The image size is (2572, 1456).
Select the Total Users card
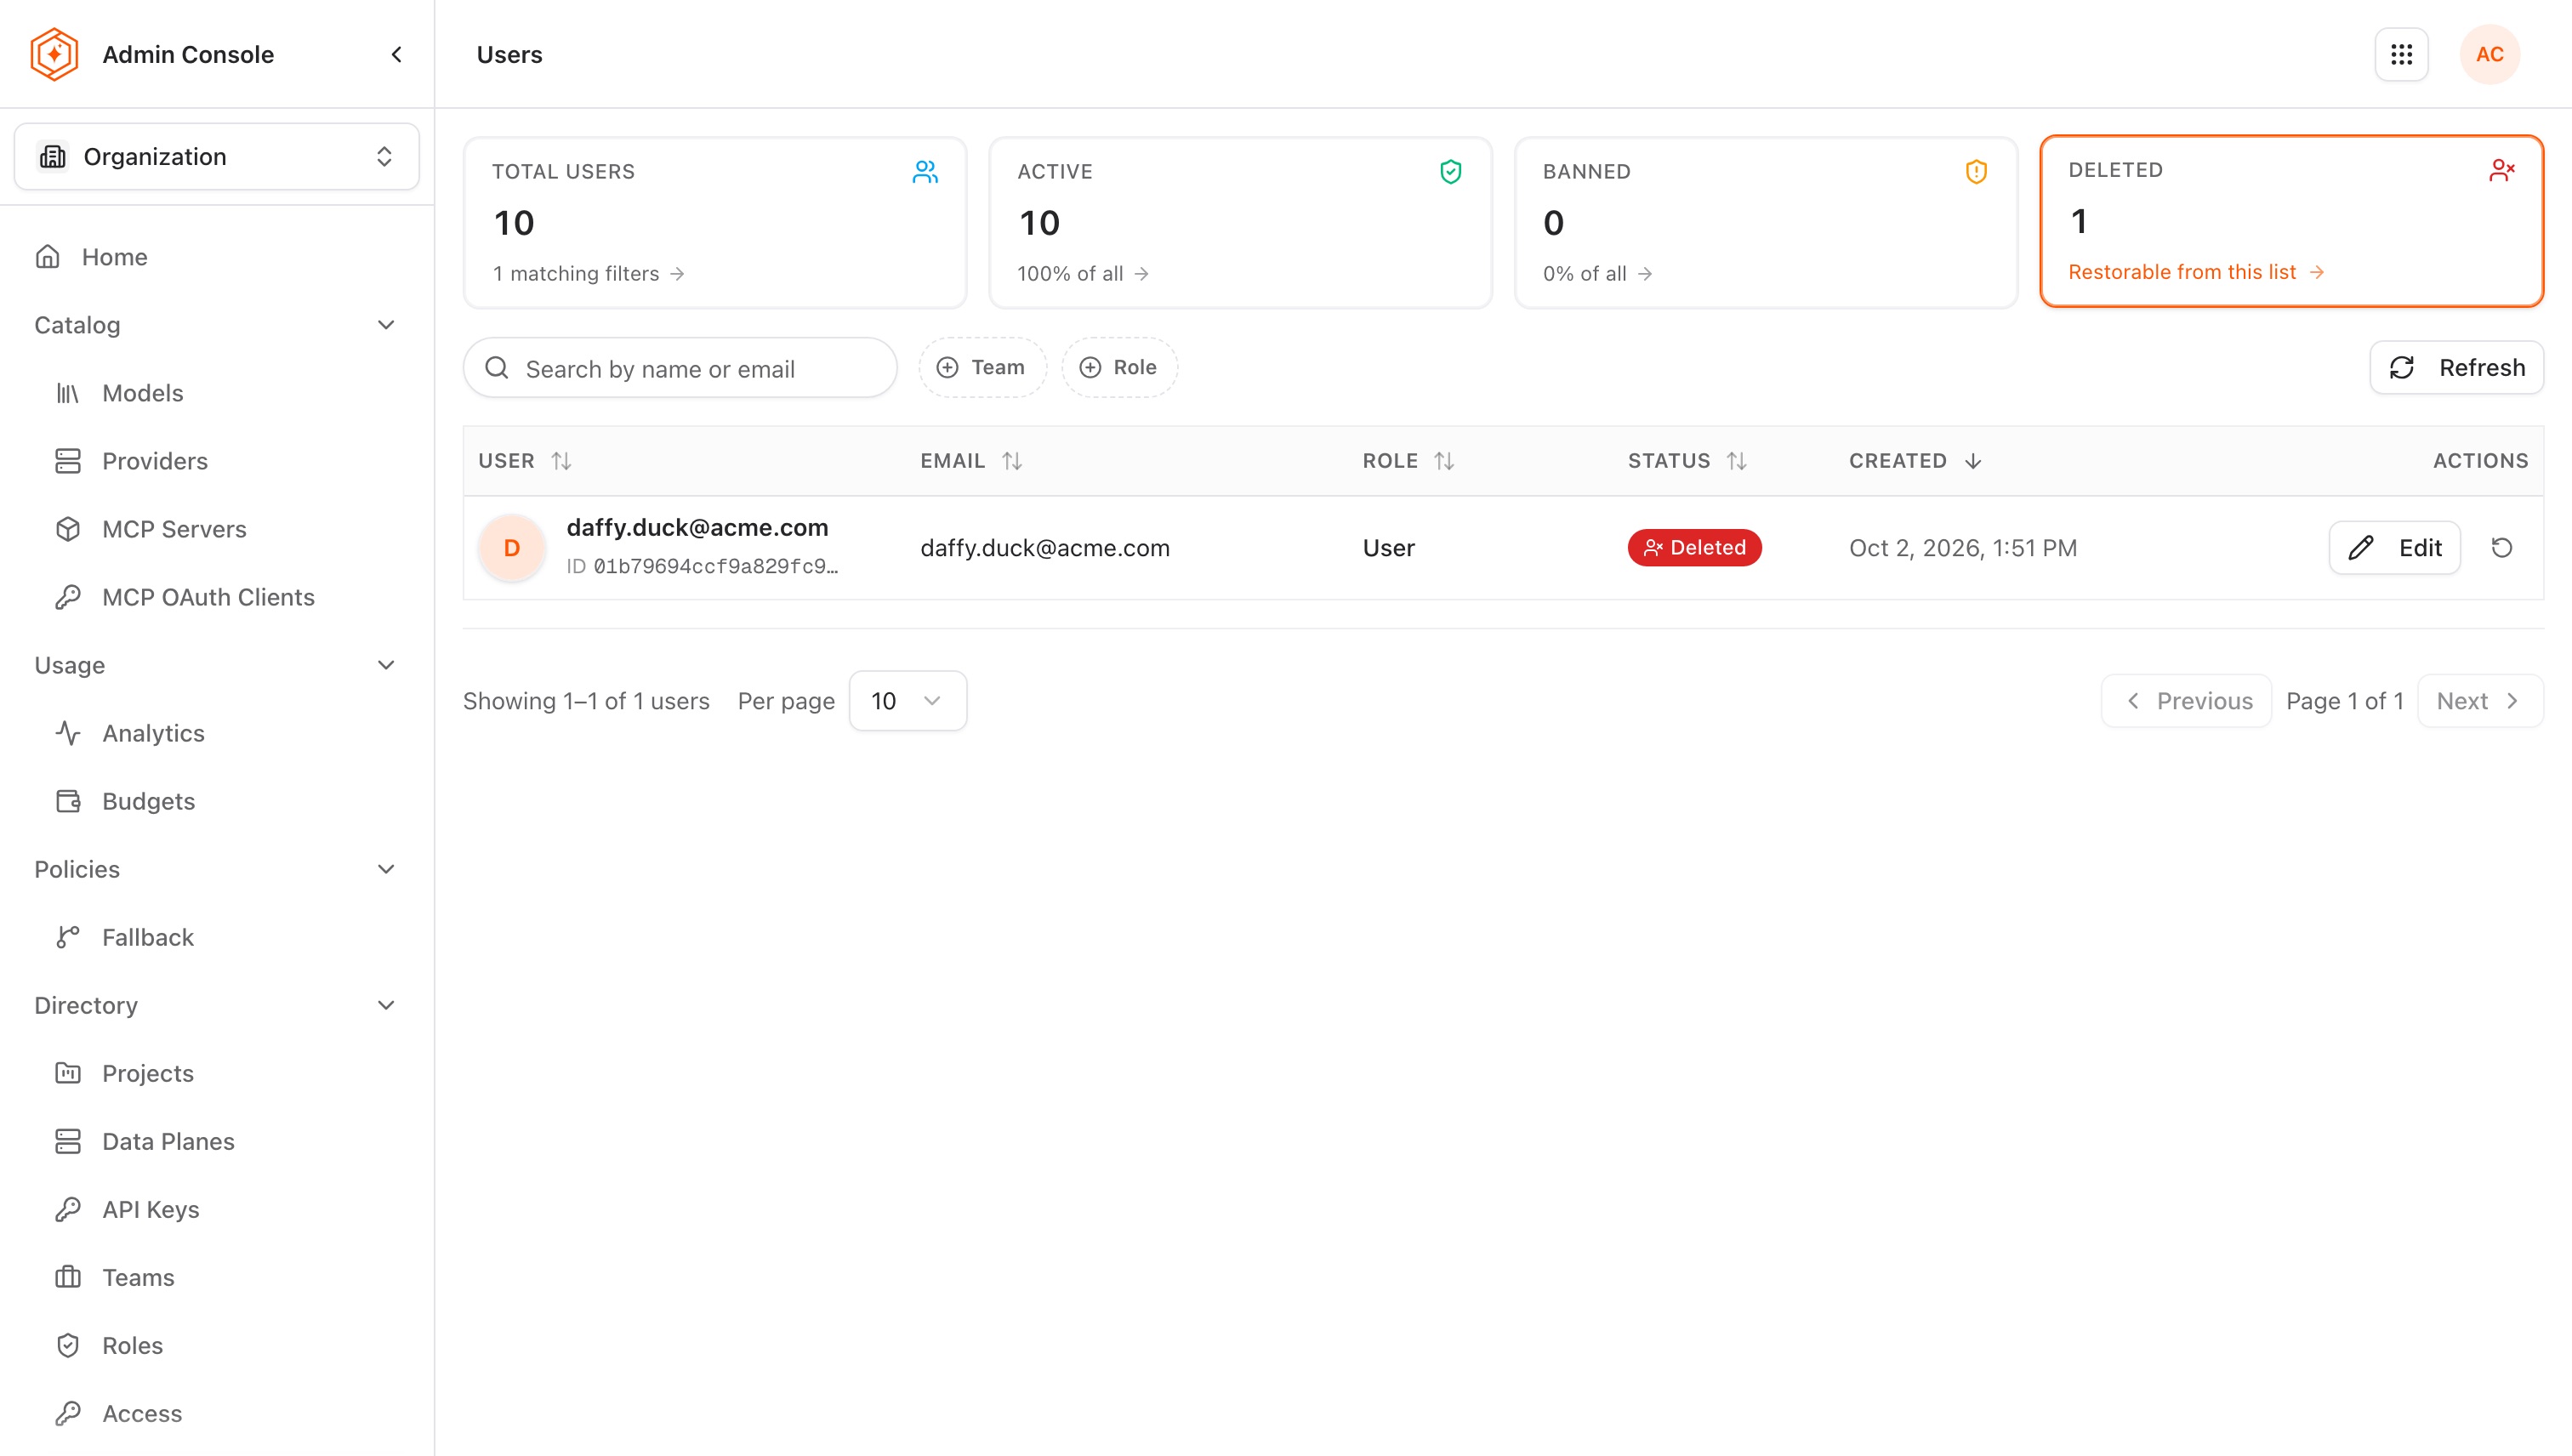click(x=715, y=222)
